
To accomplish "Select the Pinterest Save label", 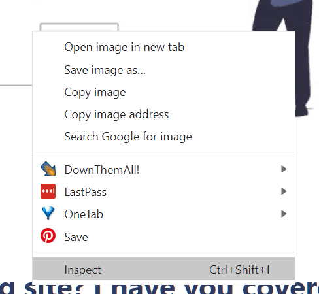I will point(76,237).
